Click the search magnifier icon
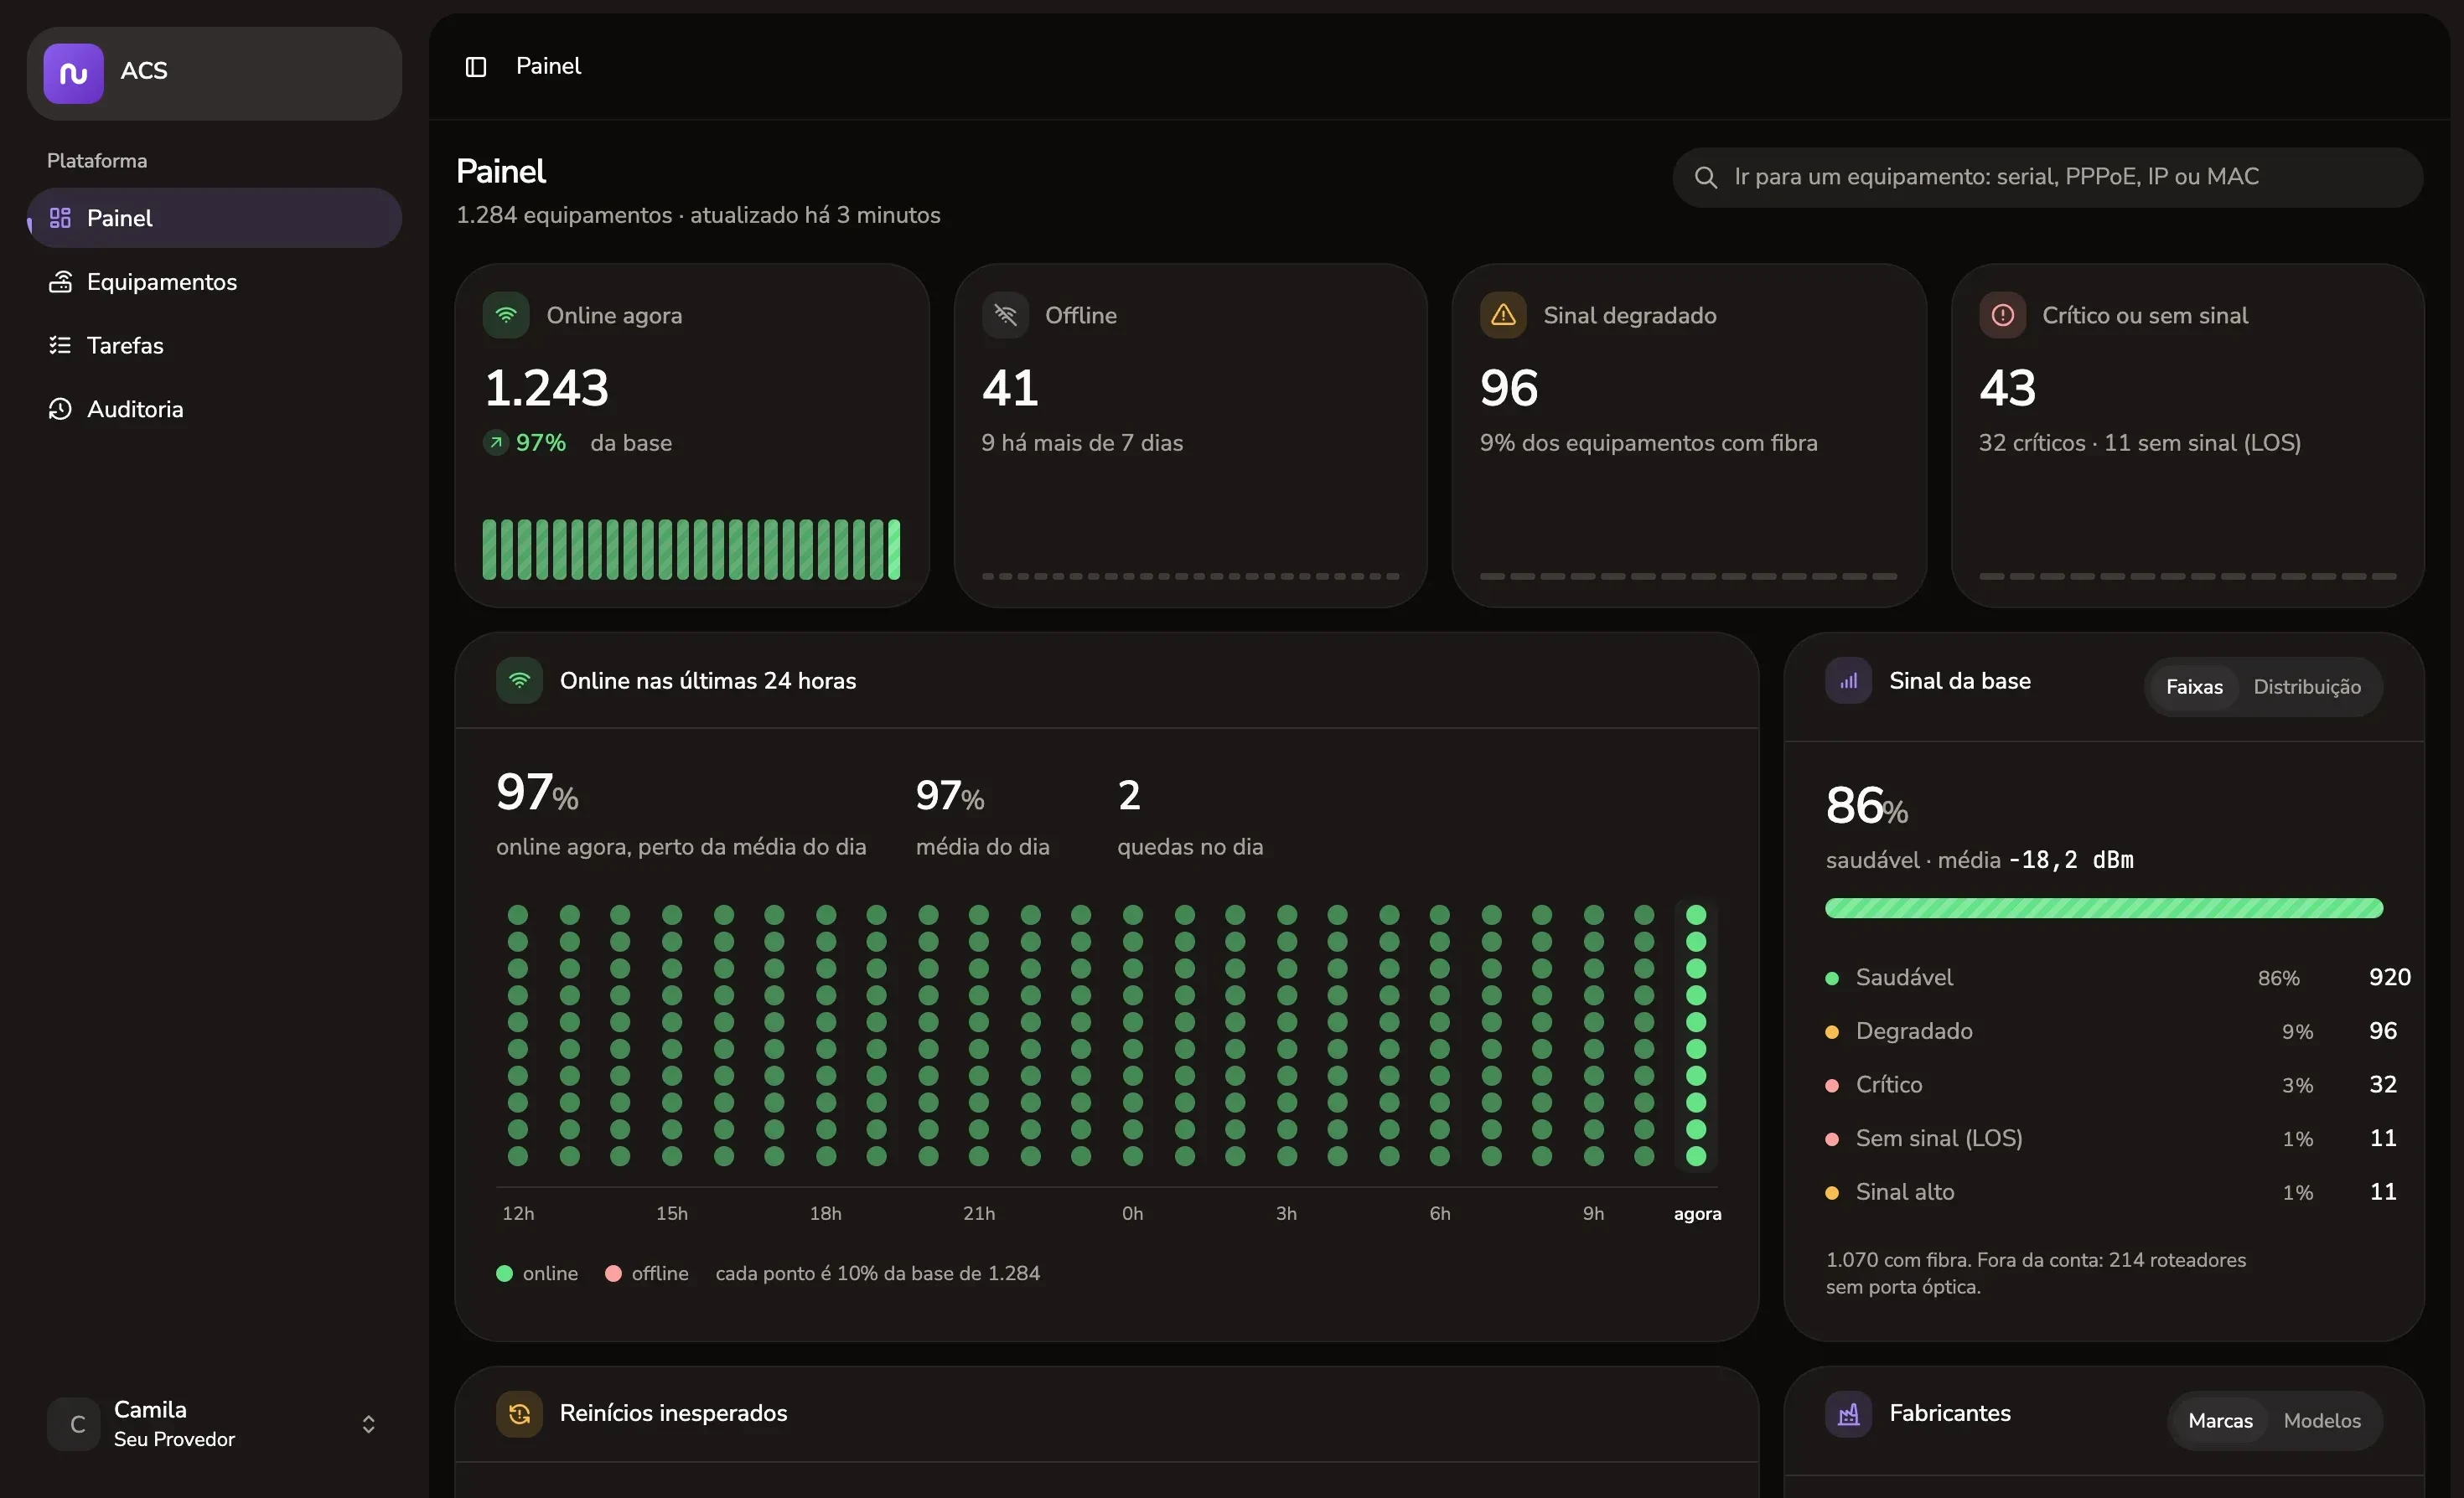2464x1498 pixels. (x=1706, y=178)
